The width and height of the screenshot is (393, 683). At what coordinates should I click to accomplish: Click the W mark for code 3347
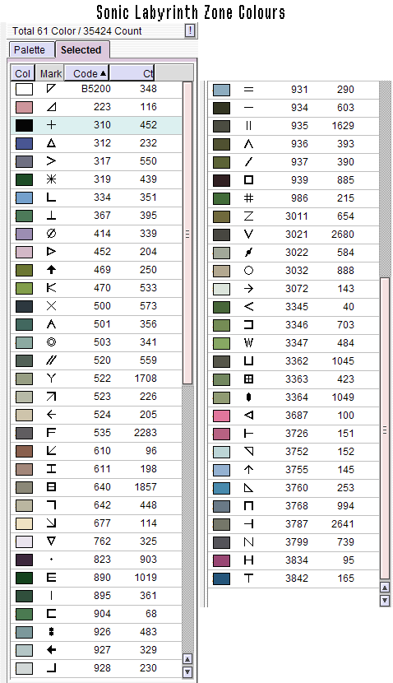248,343
